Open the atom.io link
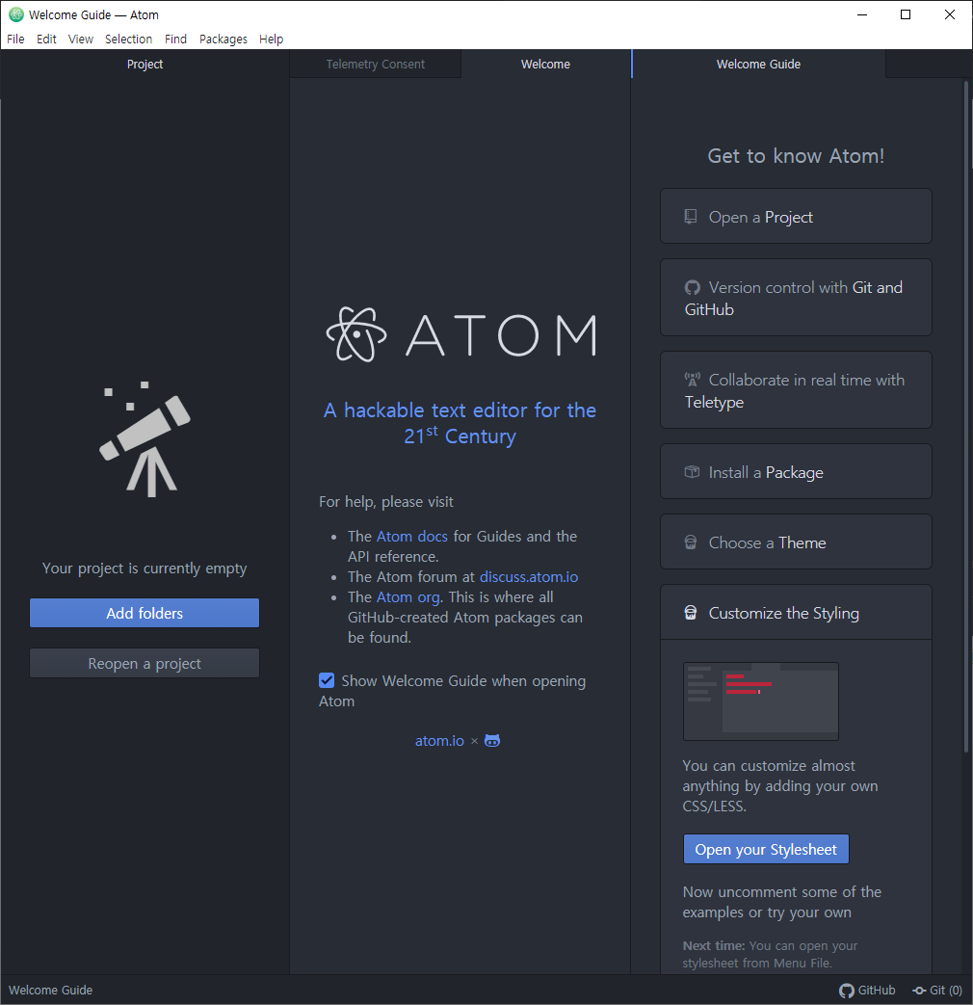 point(439,741)
